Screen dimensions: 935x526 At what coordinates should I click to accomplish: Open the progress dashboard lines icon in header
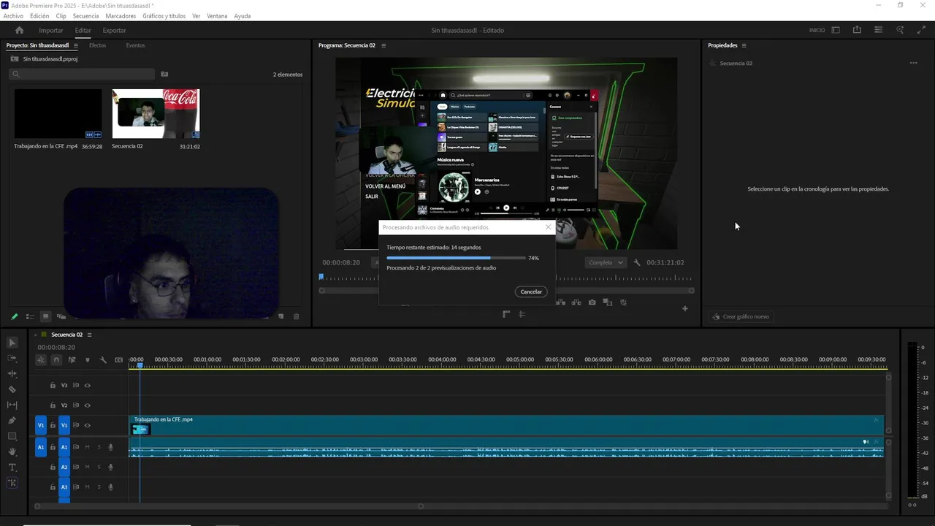[x=878, y=30]
